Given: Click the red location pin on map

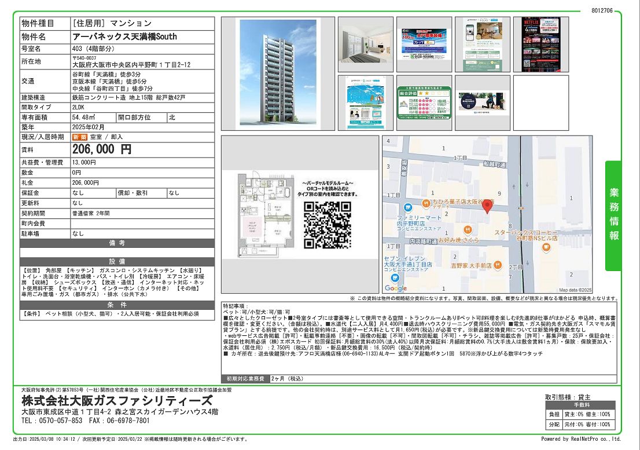Looking at the screenshot, I should pos(487,206).
